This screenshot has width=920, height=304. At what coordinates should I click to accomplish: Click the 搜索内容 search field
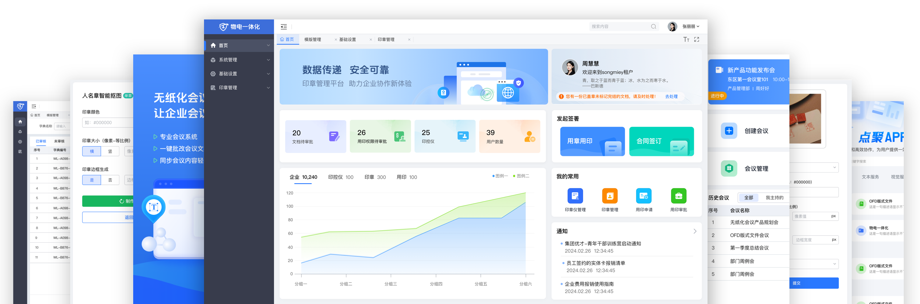620,26
